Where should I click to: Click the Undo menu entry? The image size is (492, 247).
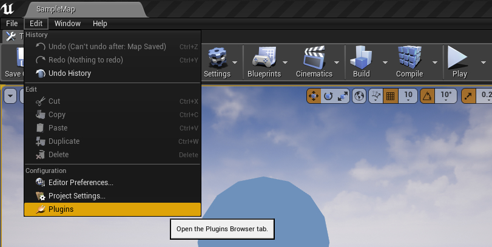pos(112,47)
